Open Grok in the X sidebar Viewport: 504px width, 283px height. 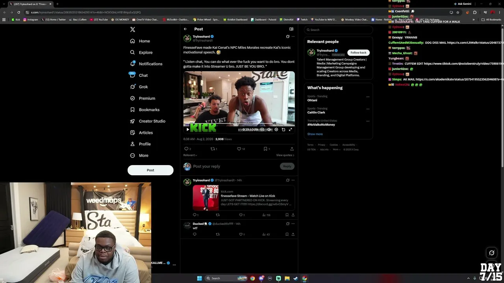coord(139,87)
